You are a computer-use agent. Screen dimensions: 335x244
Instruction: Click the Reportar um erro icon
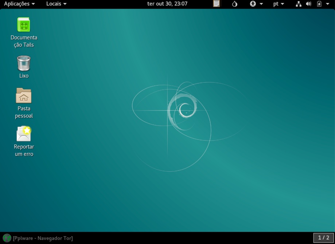(x=24, y=134)
